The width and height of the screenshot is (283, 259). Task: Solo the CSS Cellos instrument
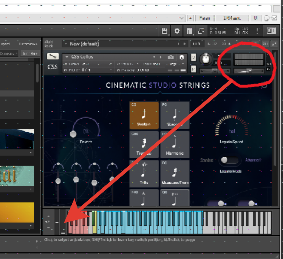193,57
